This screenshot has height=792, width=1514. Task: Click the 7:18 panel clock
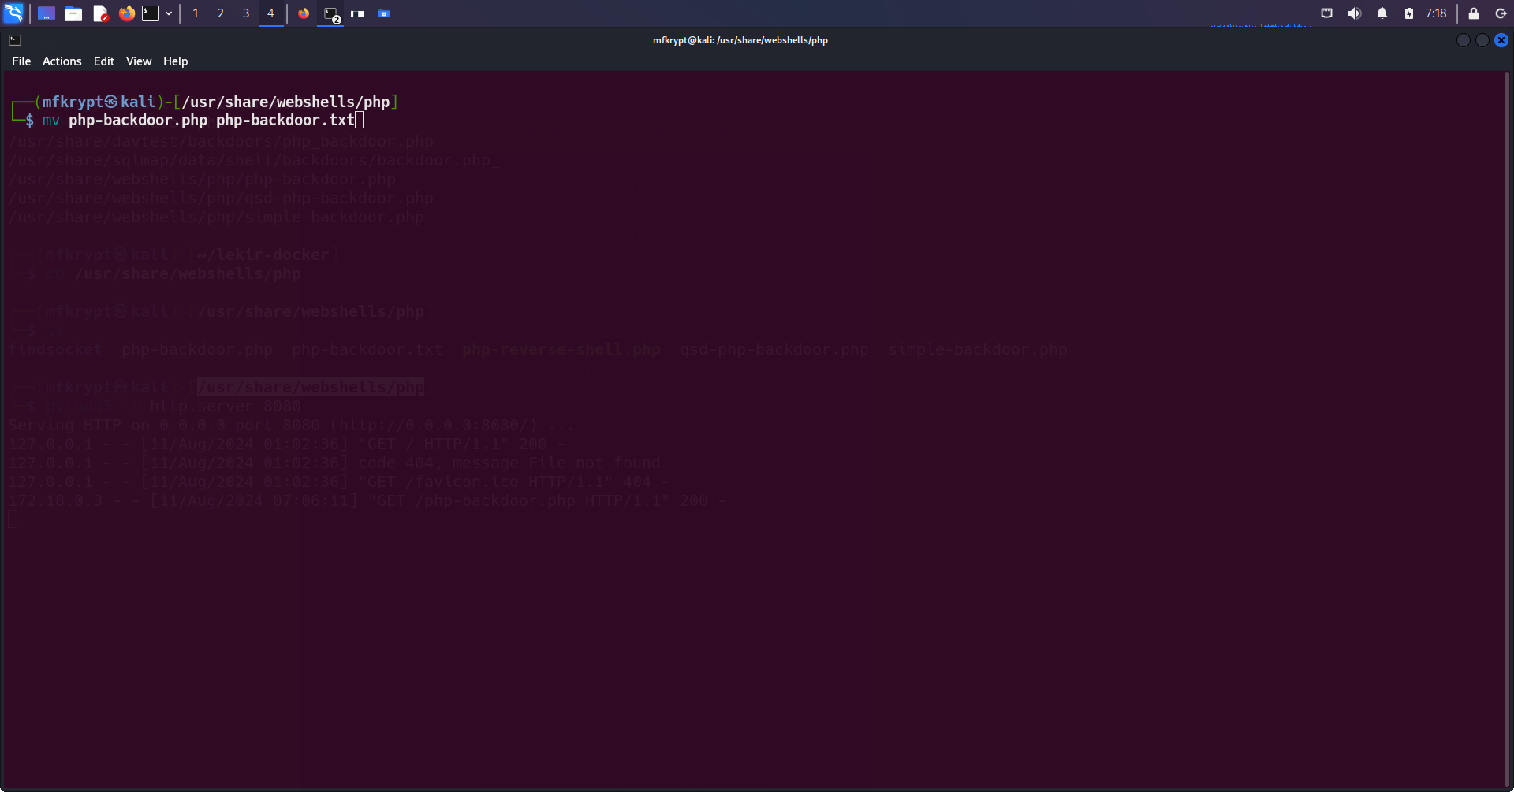click(1436, 13)
